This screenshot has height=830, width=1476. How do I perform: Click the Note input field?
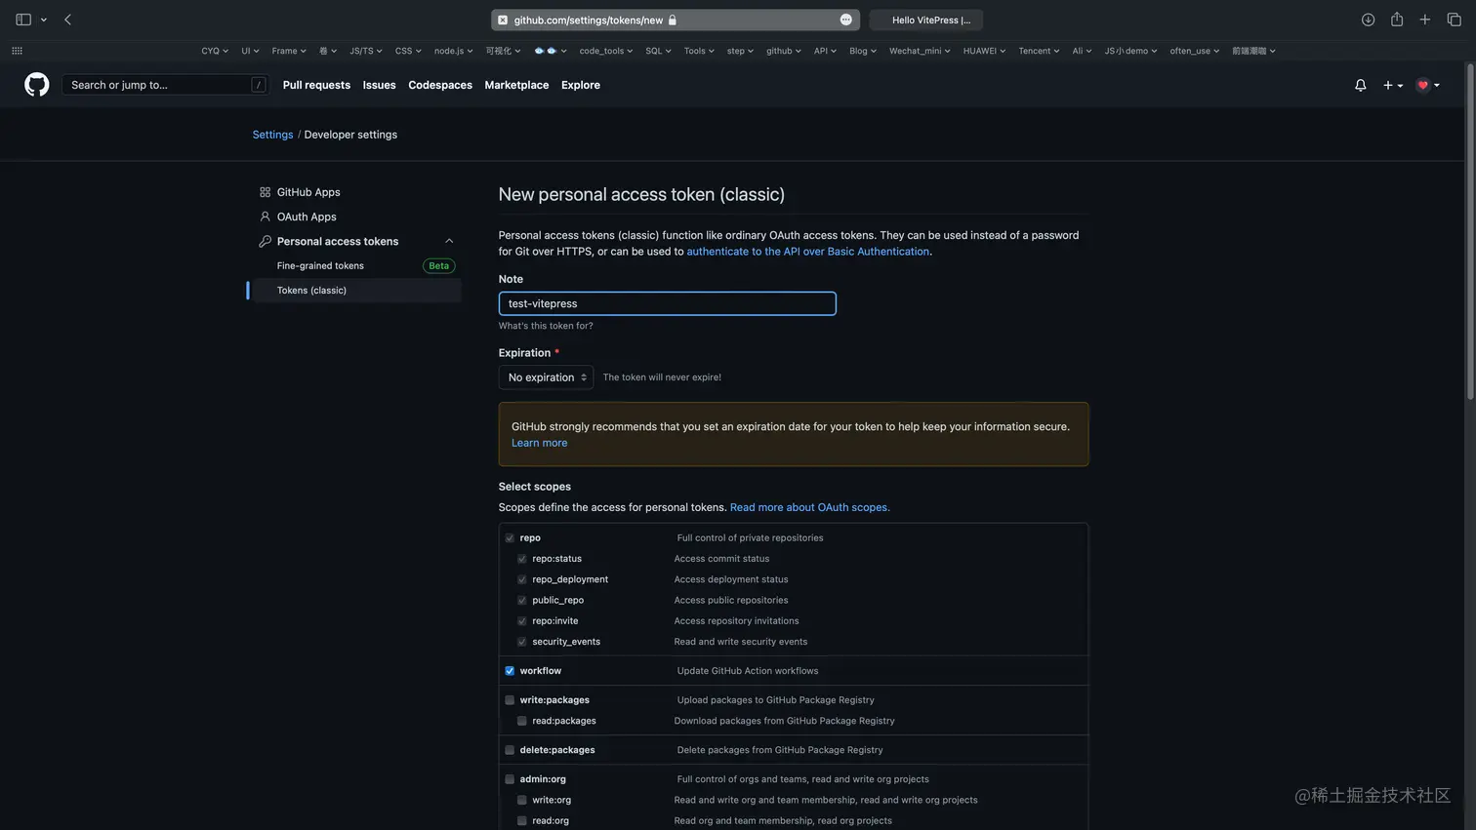click(668, 303)
